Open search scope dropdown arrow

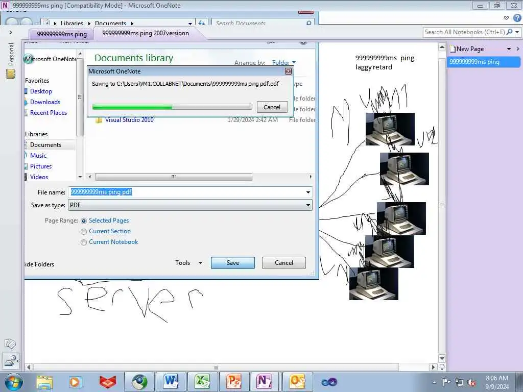[x=517, y=32]
